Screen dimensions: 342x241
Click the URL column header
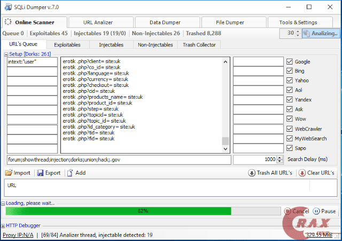12,185
